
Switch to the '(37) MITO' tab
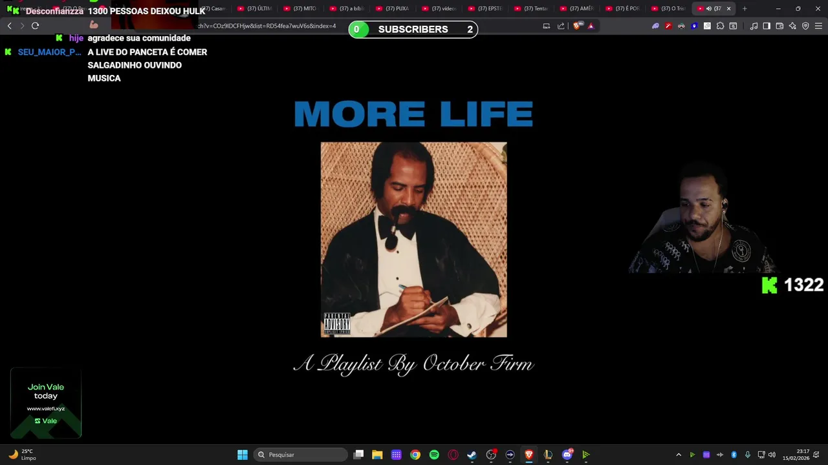tap(301, 8)
